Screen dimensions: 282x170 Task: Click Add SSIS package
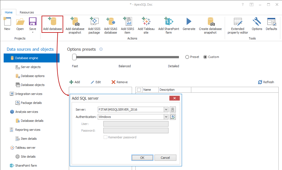94,25
